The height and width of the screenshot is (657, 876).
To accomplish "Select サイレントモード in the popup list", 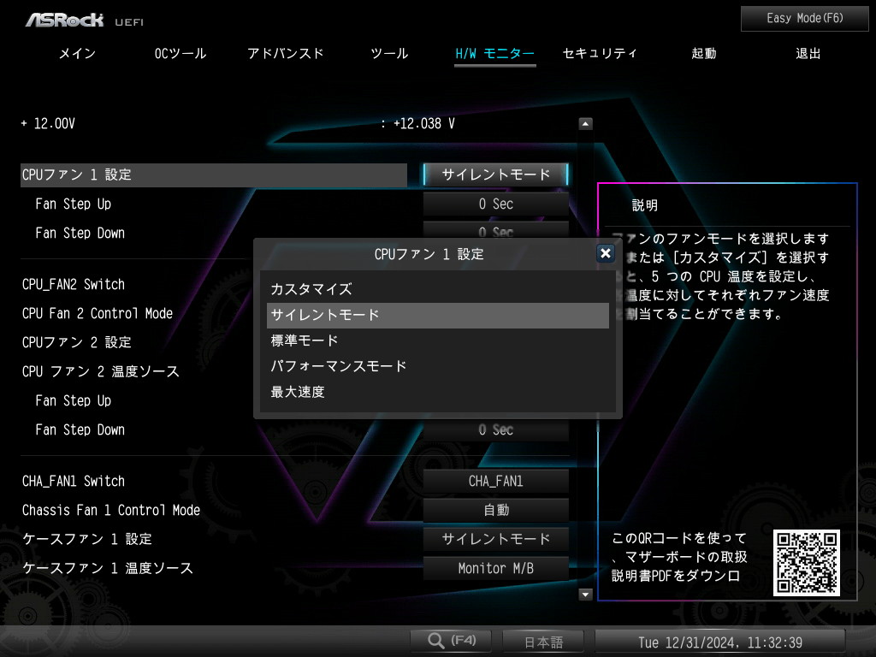I will pos(437,315).
